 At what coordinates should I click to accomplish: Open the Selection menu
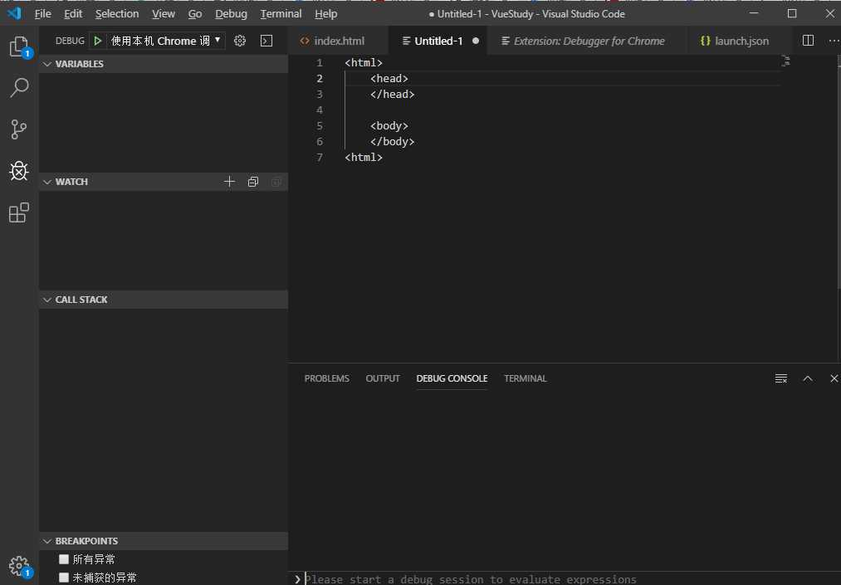(117, 14)
